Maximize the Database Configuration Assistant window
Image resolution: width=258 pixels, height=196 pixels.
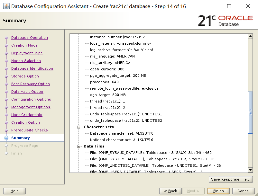tap(229, 6)
